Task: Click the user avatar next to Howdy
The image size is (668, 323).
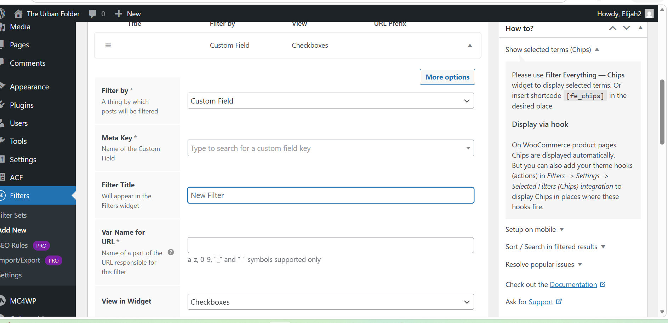Action: 649,14
